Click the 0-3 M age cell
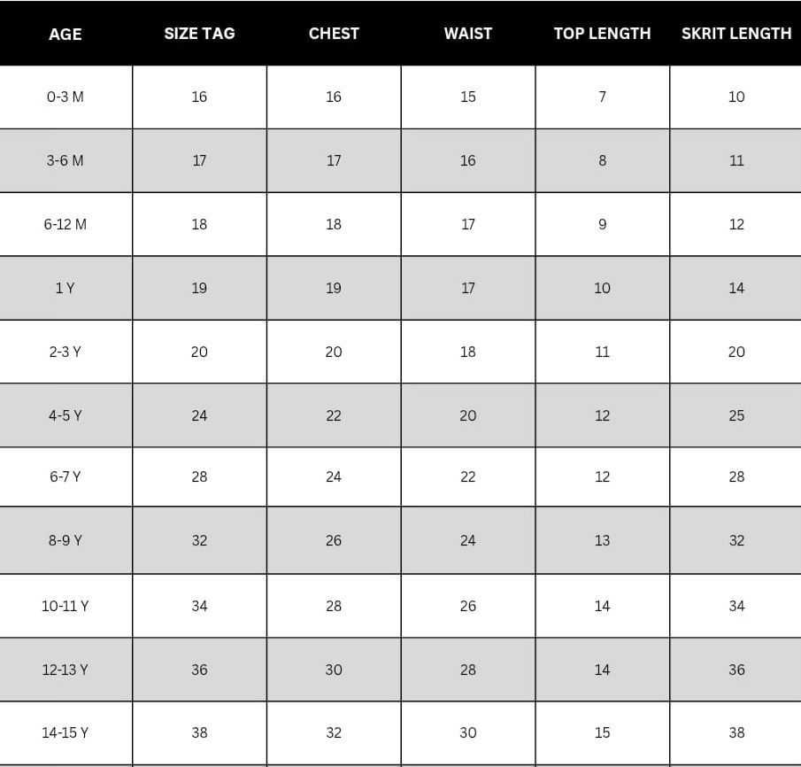The width and height of the screenshot is (801, 767). click(x=65, y=97)
